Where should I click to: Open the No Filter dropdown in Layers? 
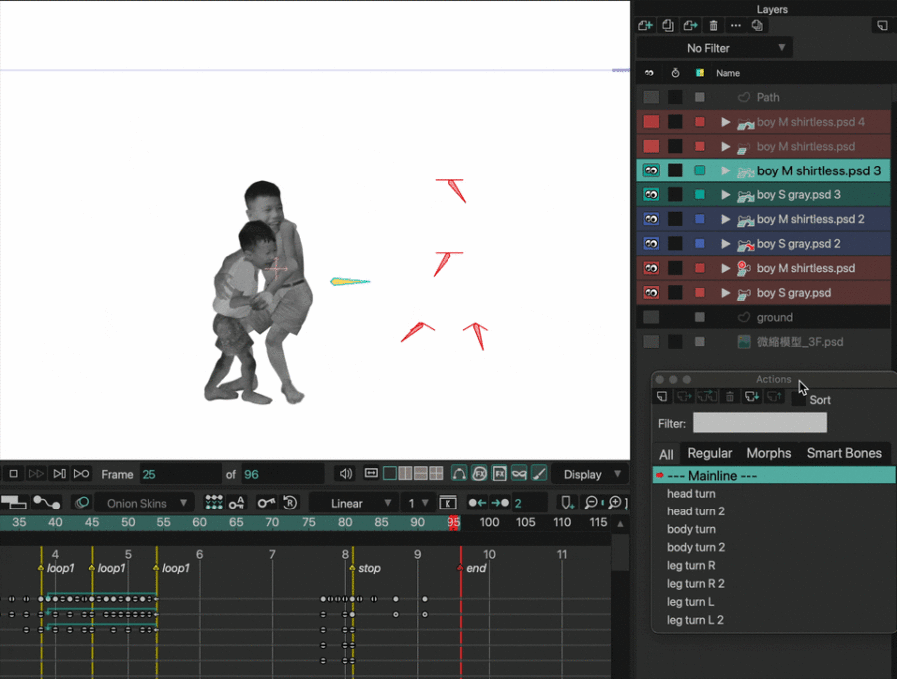[715, 48]
